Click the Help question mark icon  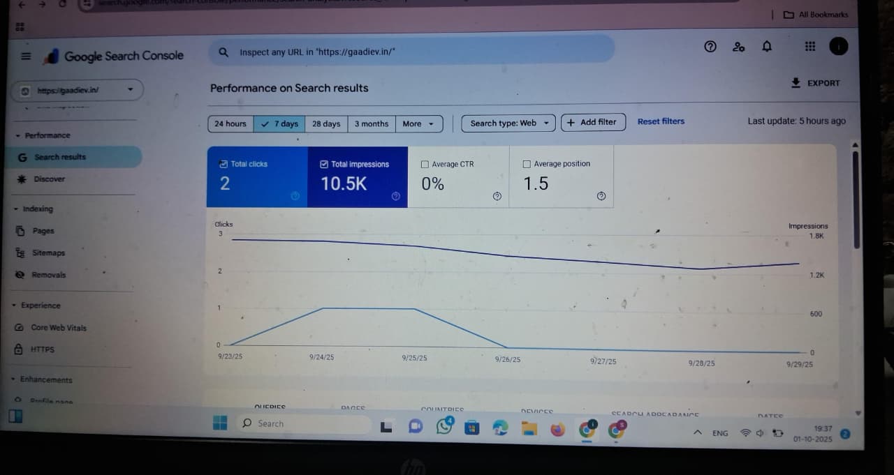pyautogui.click(x=710, y=47)
